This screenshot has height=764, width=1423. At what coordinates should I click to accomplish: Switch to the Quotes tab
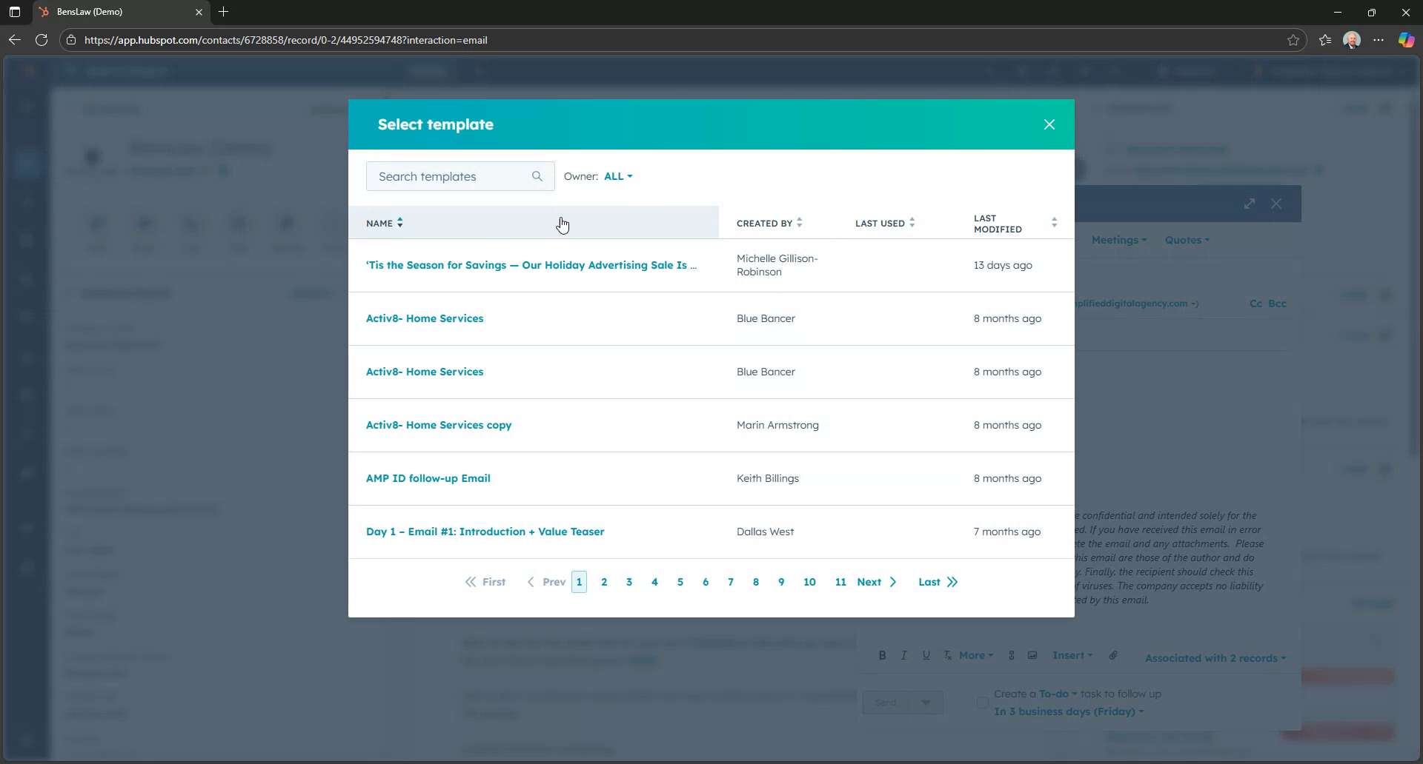pyautogui.click(x=1185, y=240)
